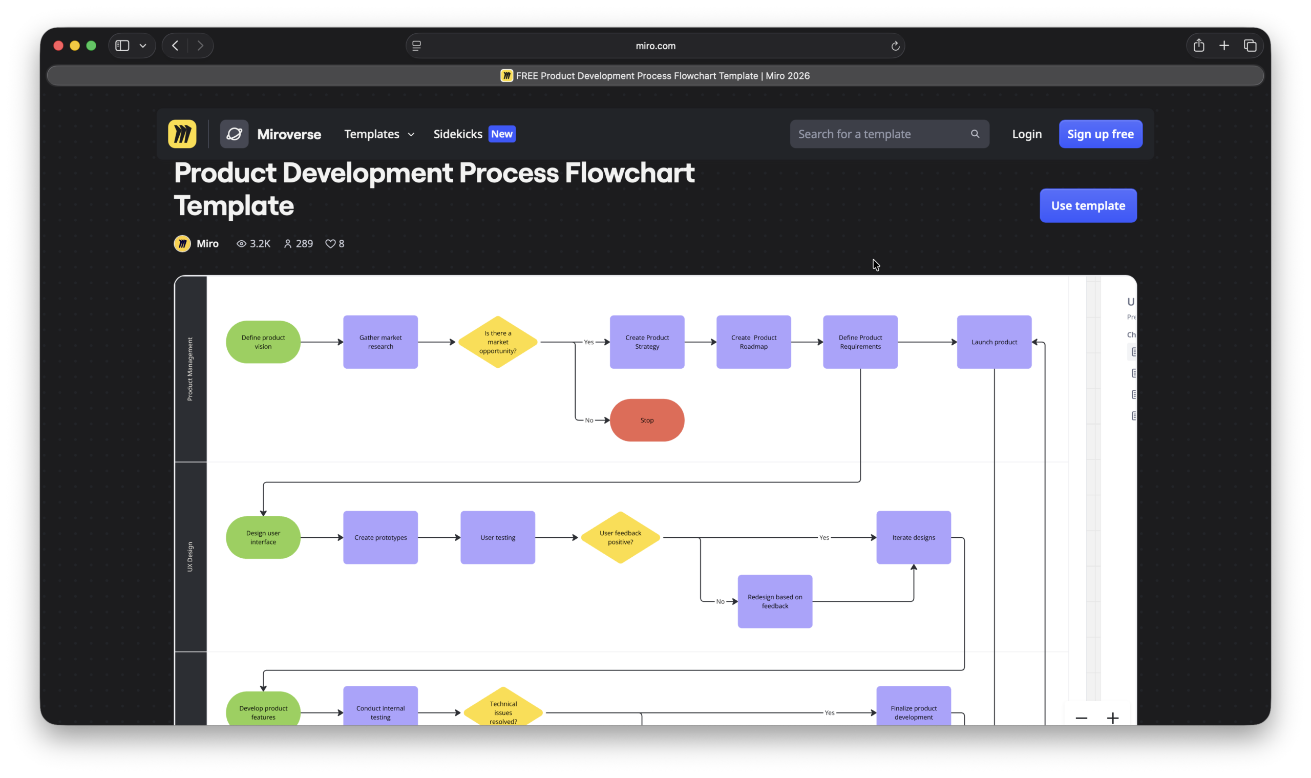Open the sidebar options dropdown arrow

coord(142,46)
